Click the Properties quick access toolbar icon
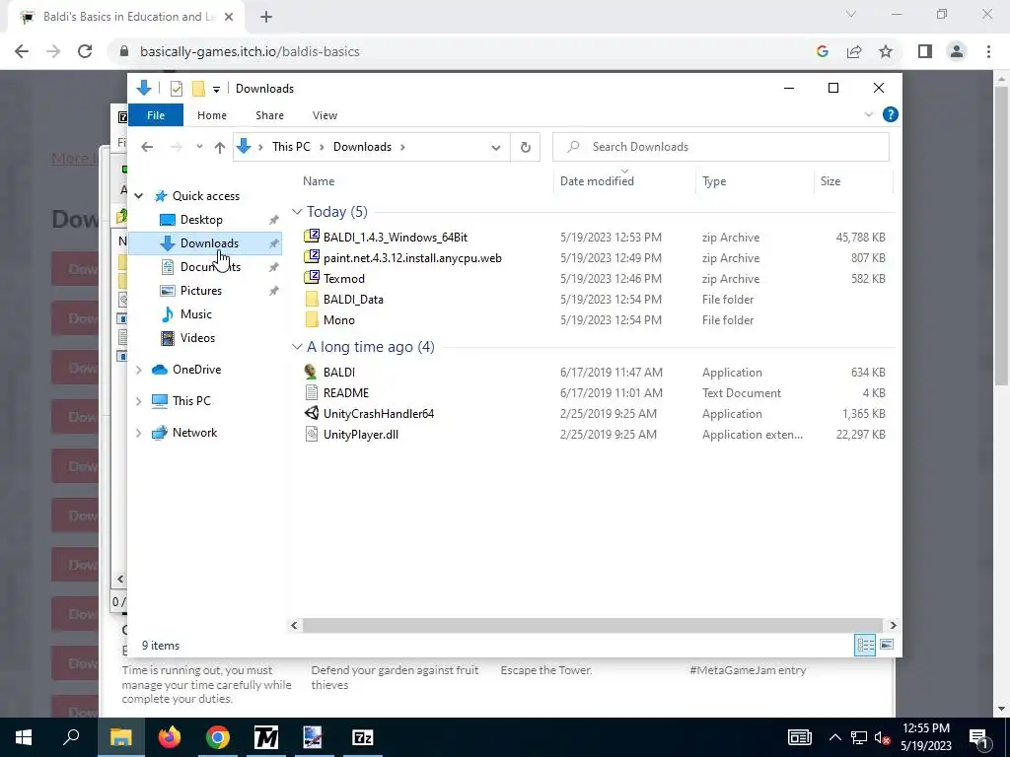Screen dimensions: 1010x757 pos(176,88)
